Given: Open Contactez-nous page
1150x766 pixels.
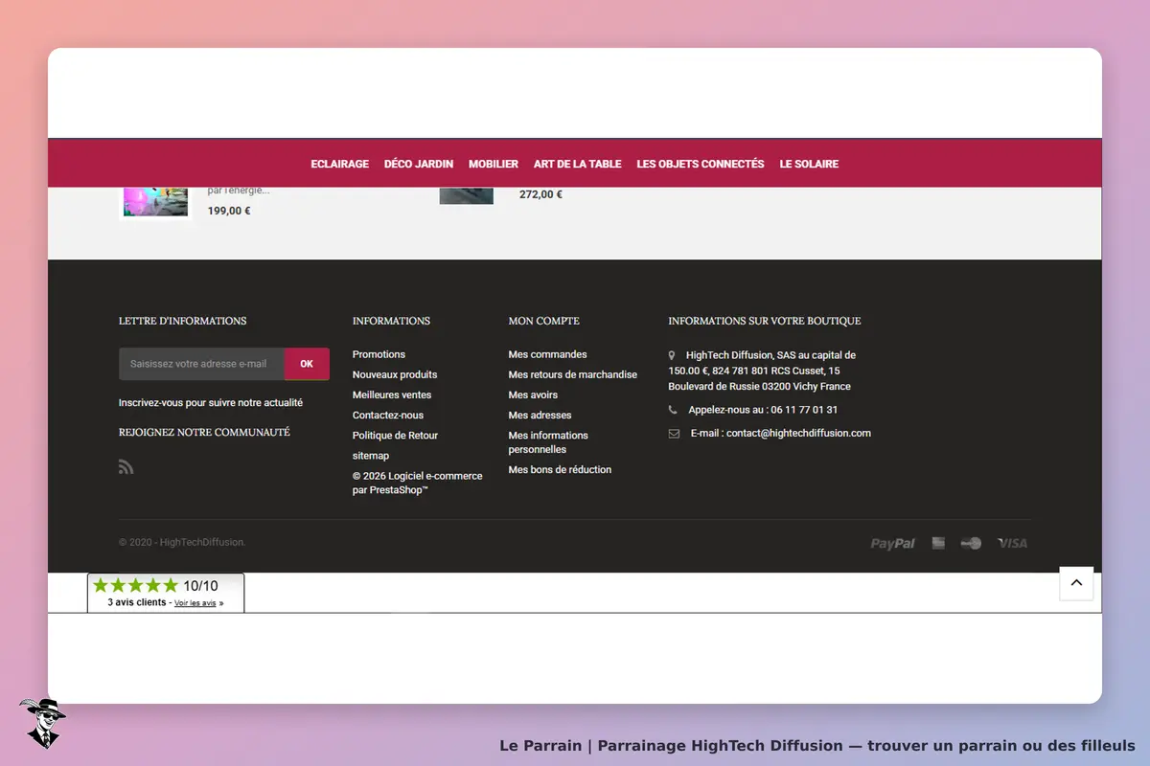Looking at the screenshot, I should pos(388,415).
